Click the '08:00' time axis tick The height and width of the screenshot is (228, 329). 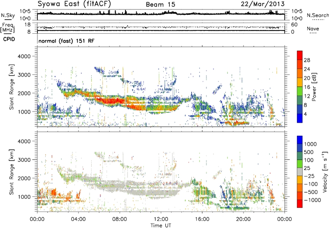(119, 219)
